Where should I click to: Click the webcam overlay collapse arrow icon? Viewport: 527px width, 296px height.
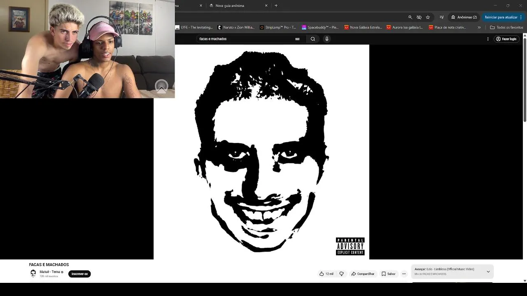coord(161,86)
